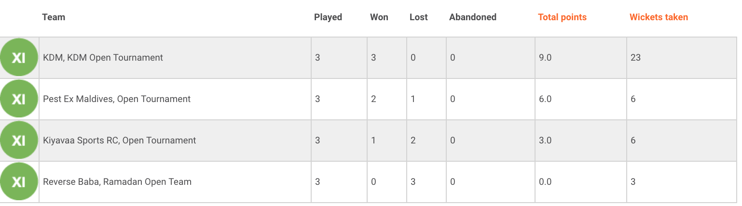
Task: Click KDM's wickets taken value 23
Action: [635, 58]
